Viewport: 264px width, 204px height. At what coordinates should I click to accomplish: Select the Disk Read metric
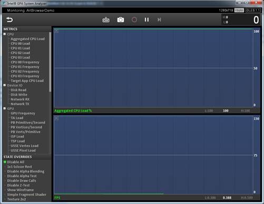coord(18,90)
